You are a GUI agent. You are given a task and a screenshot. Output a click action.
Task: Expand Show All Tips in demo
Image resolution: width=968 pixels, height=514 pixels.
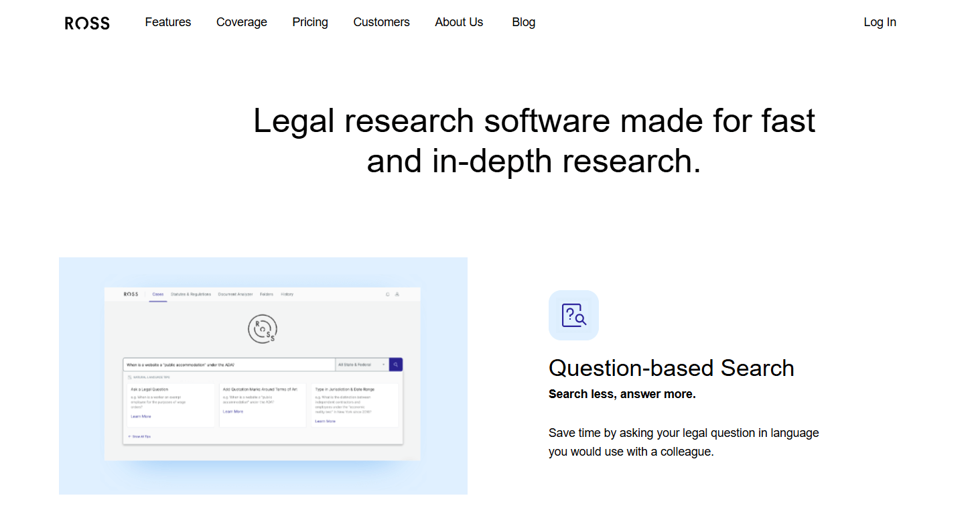point(140,436)
